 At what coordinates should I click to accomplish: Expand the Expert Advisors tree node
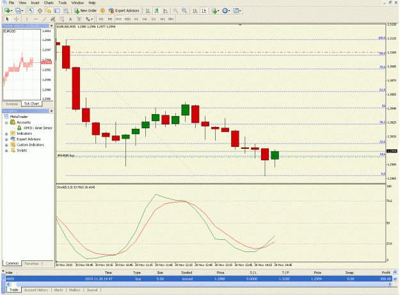point(6,139)
